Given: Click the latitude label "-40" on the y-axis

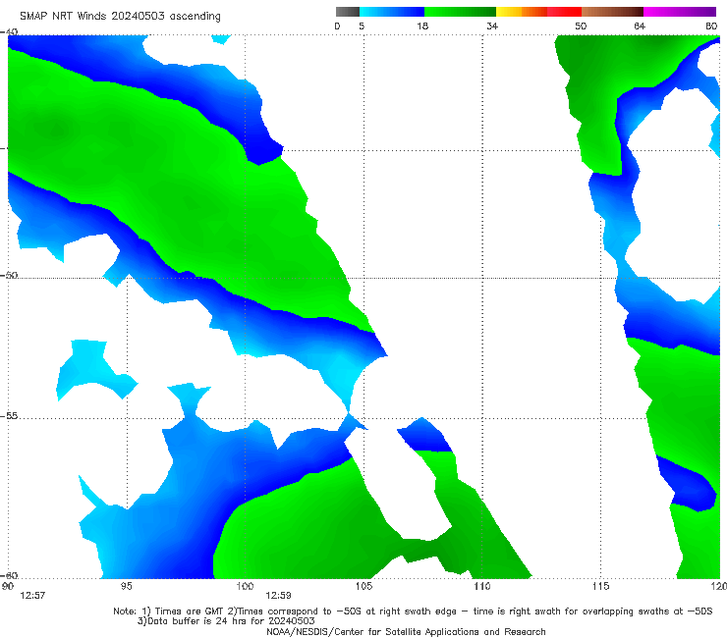Looking at the screenshot, I should (x=9, y=32).
